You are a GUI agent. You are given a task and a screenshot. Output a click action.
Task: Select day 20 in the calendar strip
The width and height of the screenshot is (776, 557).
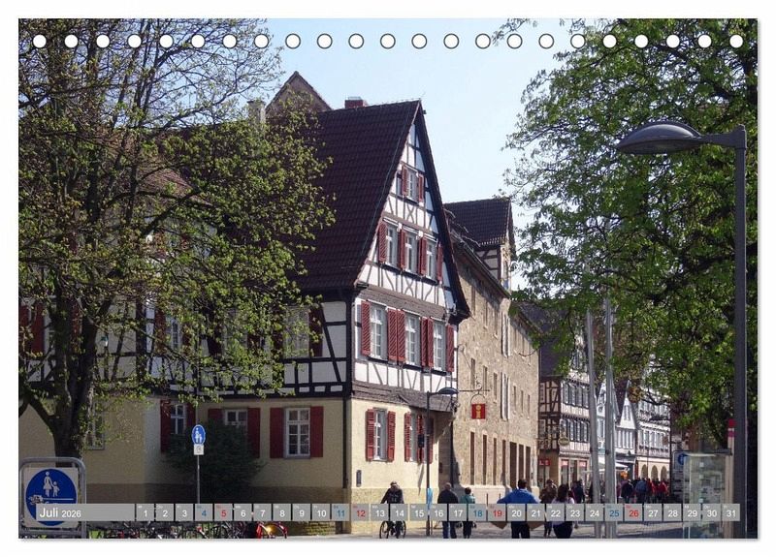point(517,512)
